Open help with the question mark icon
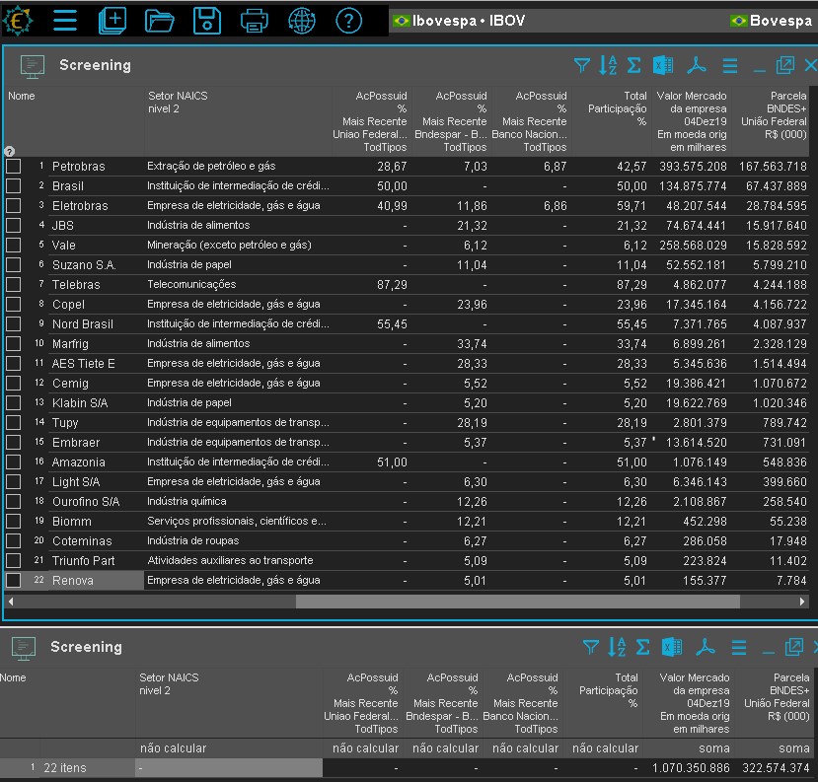The height and width of the screenshot is (782, 818). tap(348, 22)
